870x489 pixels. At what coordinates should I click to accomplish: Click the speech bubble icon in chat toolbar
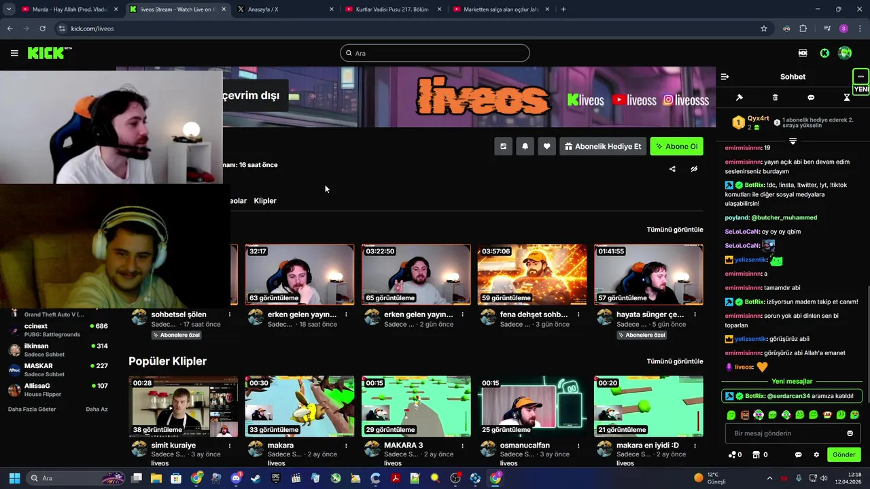coord(811,98)
